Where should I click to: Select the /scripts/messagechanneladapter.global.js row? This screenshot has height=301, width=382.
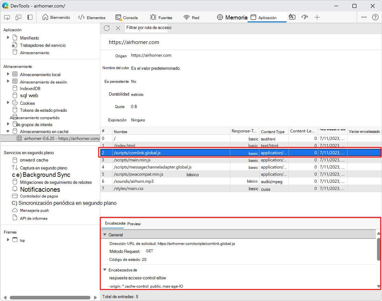pyautogui.click(x=240, y=167)
